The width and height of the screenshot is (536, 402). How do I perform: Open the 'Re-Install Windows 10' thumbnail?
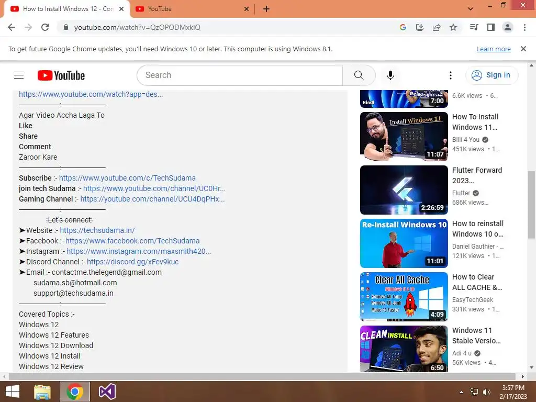point(404,243)
